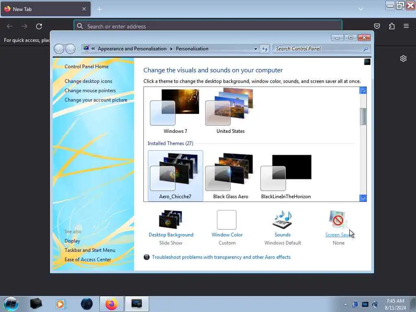416x312 pixels.
Task: Expand the address bar history dropdown
Action: coord(256,49)
